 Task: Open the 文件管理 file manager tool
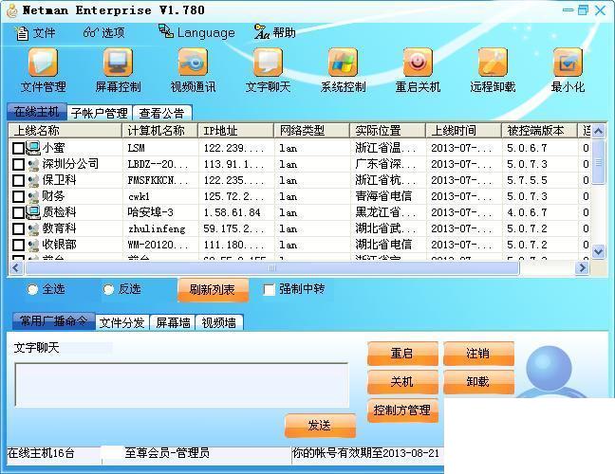(43, 70)
